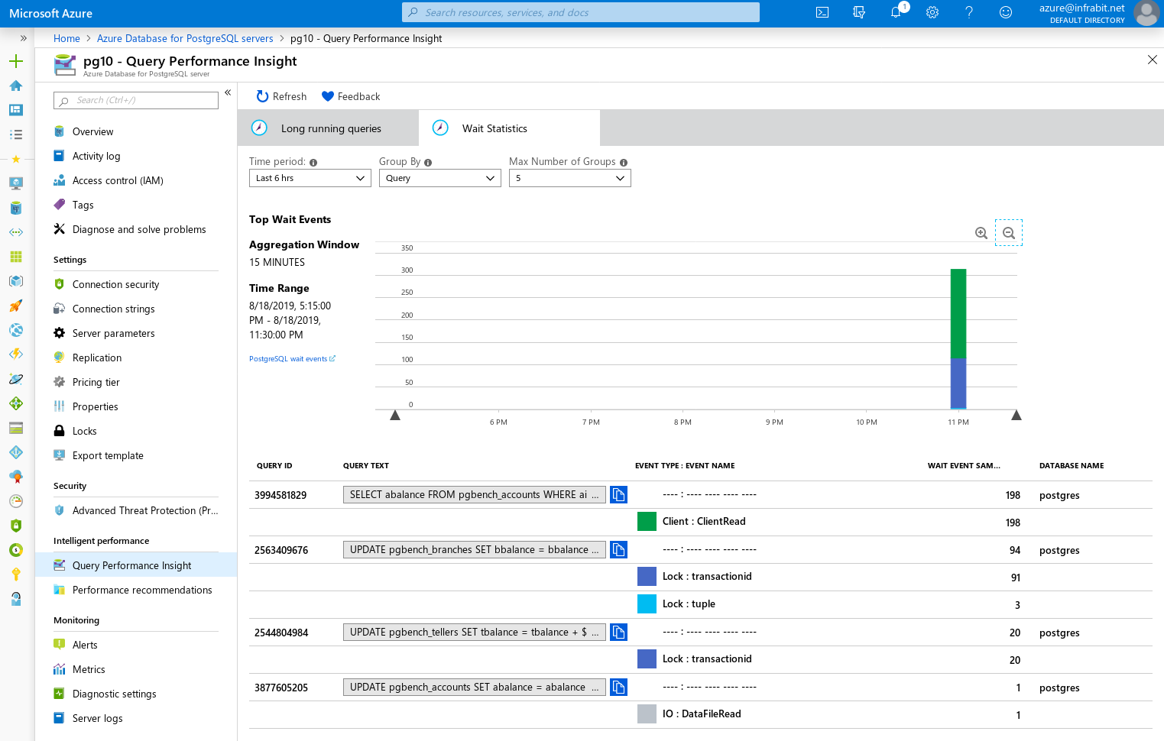Open All services list icon
This screenshot has width=1164, height=741.
(x=16, y=134)
